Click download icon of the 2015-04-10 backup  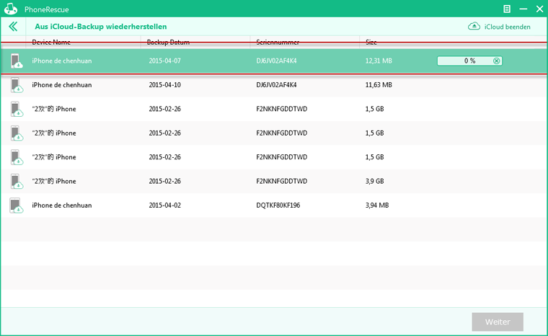click(16, 85)
